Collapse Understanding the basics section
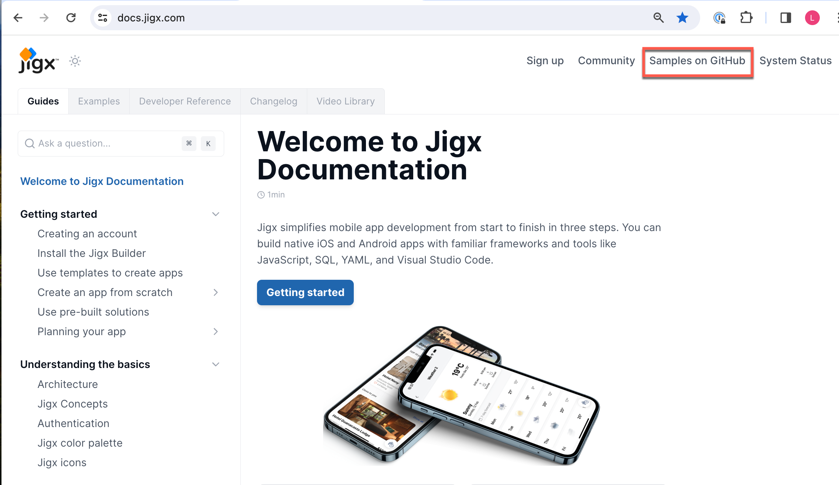839x485 pixels. click(x=216, y=364)
